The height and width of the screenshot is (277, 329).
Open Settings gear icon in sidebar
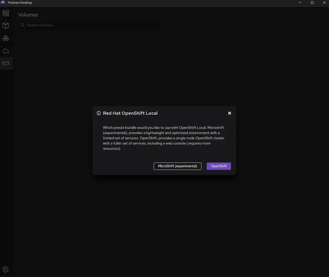[5, 269]
